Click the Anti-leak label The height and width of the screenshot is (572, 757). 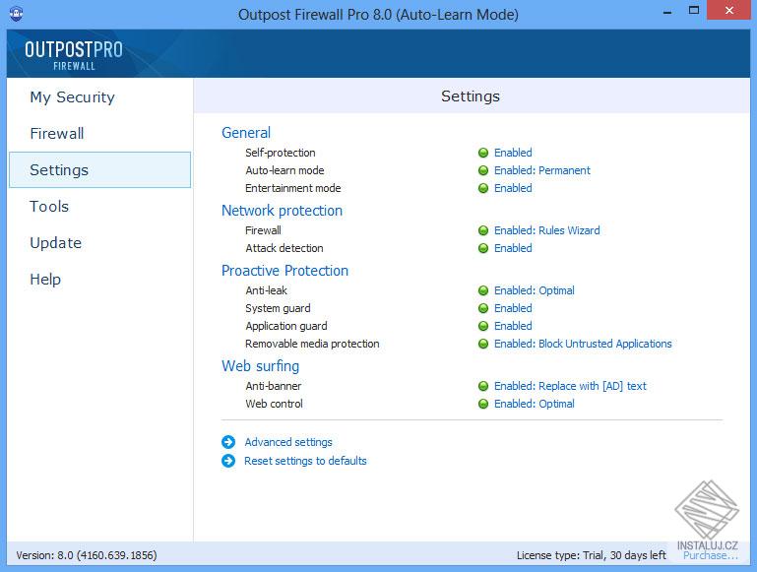coord(266,290)
